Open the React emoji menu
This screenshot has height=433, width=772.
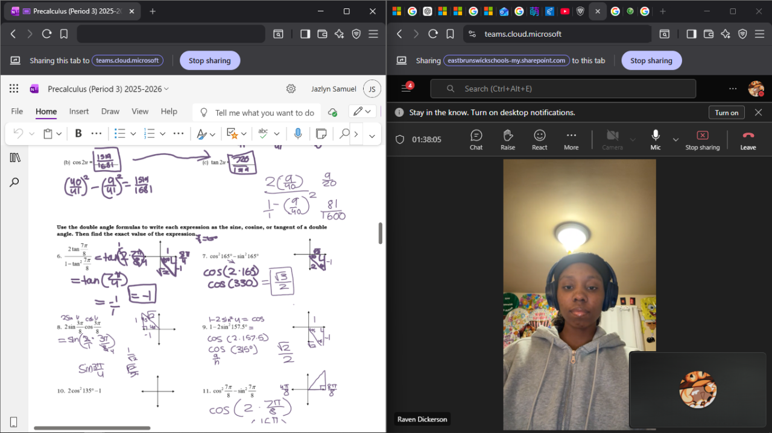coord(539,139)
